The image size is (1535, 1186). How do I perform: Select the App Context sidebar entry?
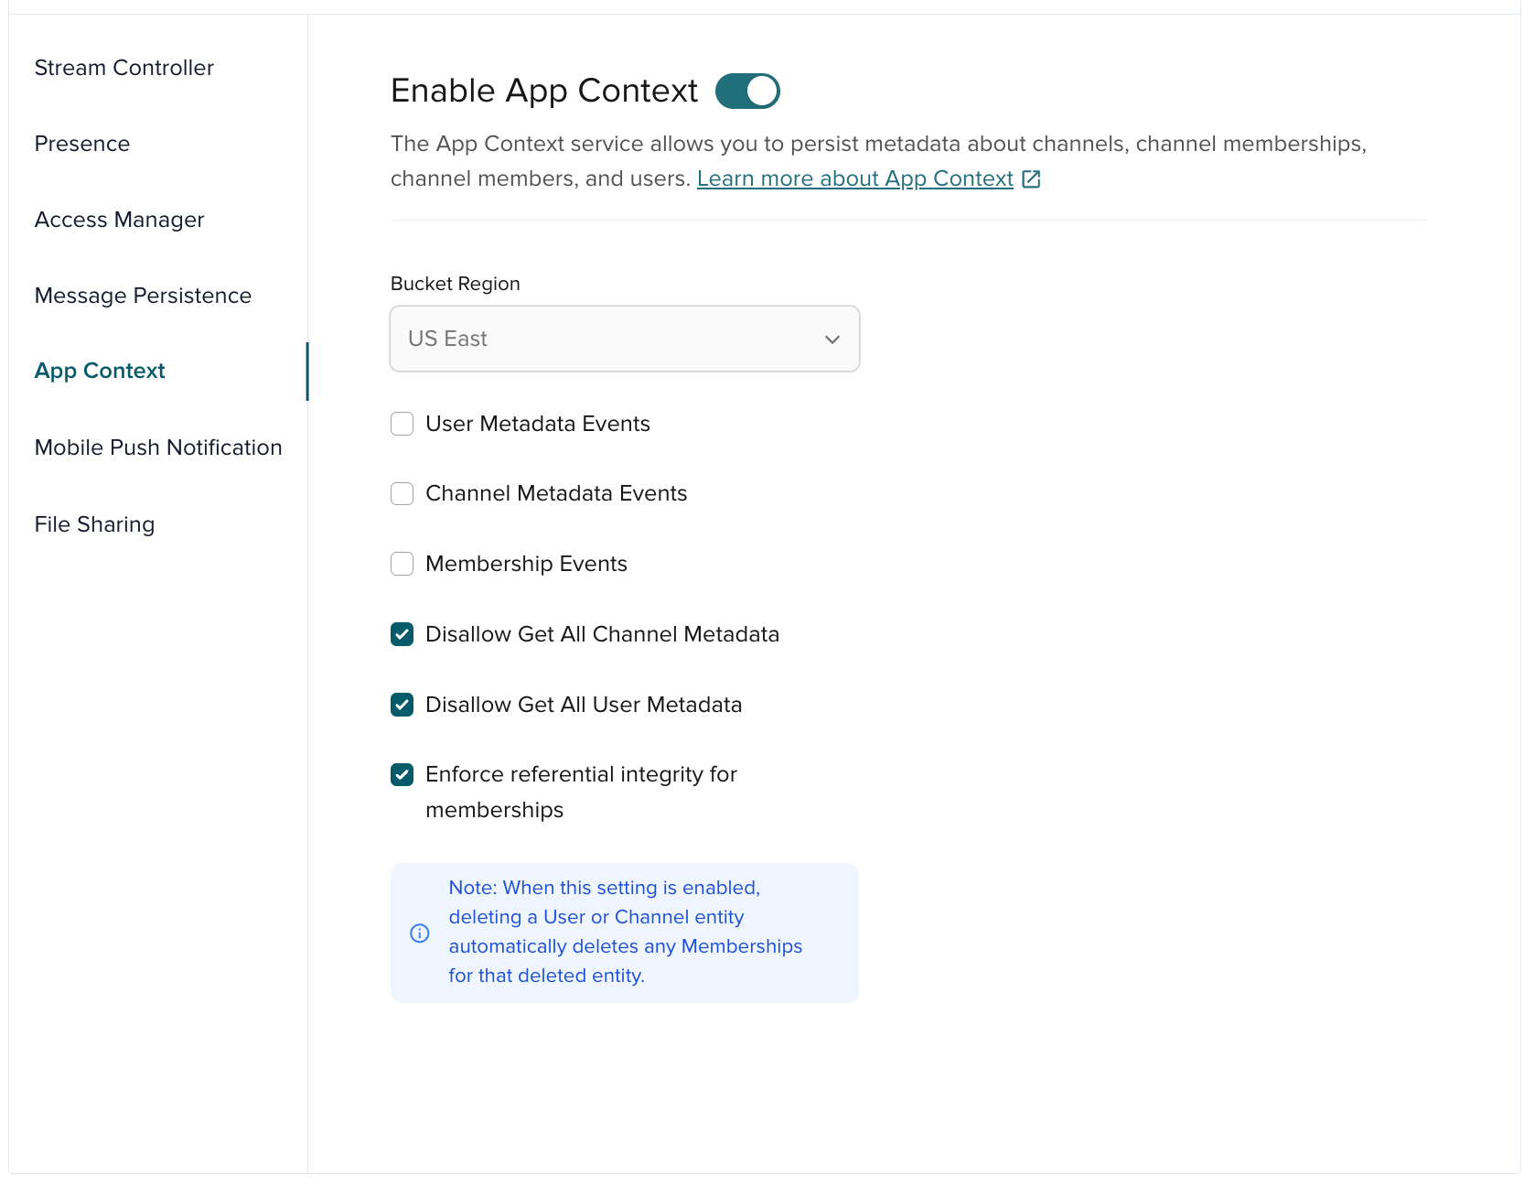pos(100,371)
